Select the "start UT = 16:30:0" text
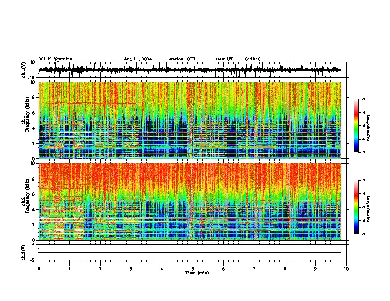 pyautogui.click(x=238, y=59)
